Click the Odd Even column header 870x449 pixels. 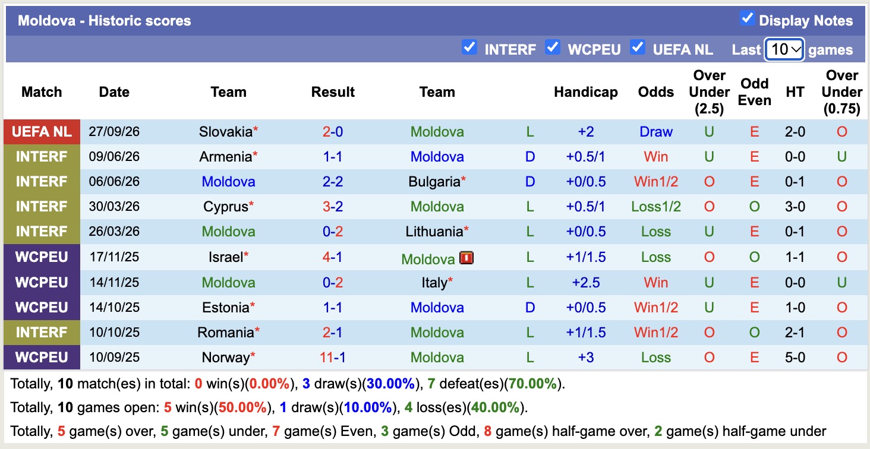click(x=754, y=92)
